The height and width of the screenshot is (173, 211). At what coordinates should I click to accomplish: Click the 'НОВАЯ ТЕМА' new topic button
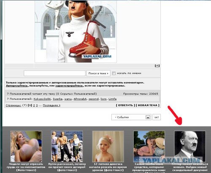(148, 105)
